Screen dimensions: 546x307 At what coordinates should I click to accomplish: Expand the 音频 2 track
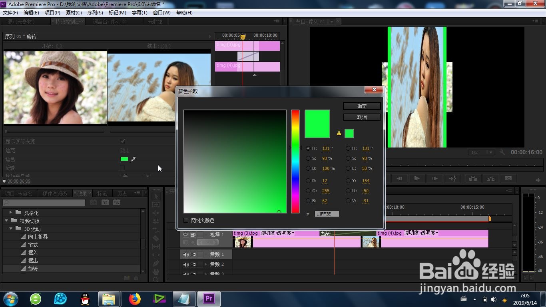(x=206, y=264)
